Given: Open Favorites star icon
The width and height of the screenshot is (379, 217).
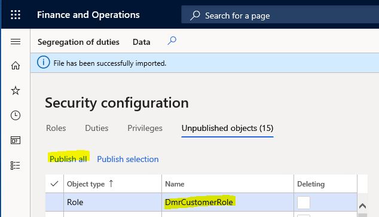Looking at the screenshot, I should click(x=16, y=91).
